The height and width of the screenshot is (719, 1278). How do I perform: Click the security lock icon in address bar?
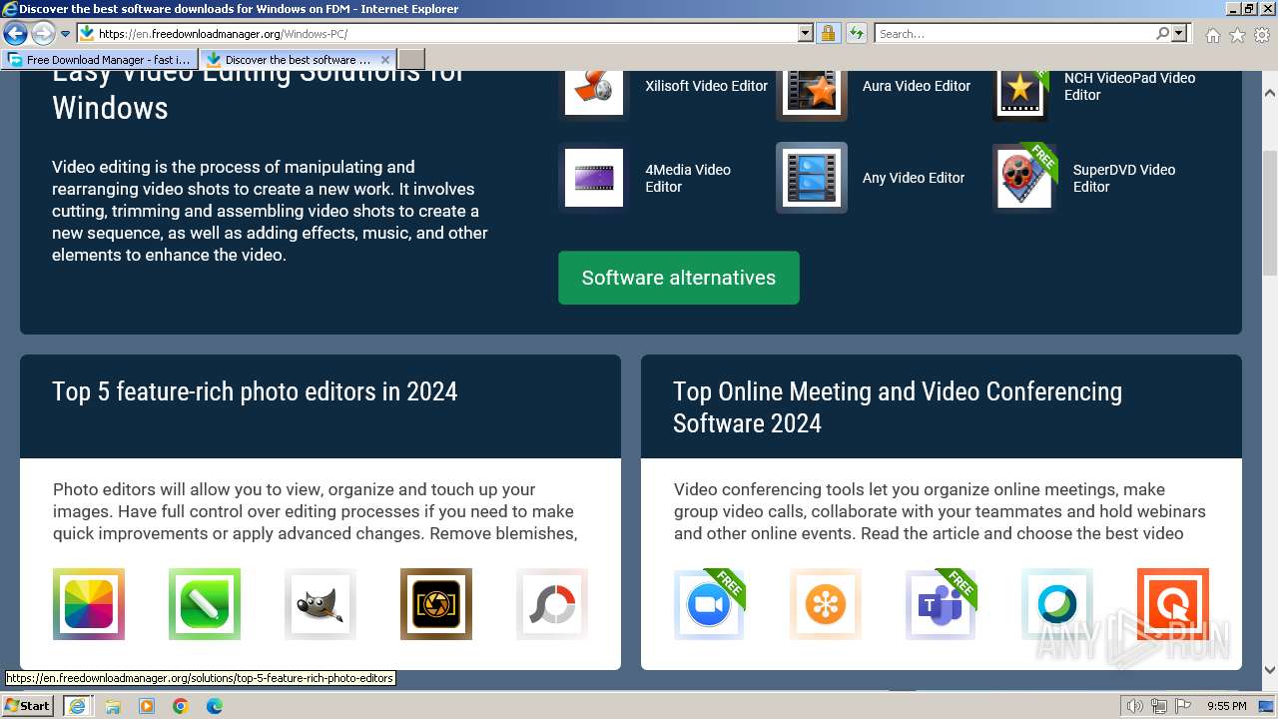pyautogui.click(x=828, y=34)
